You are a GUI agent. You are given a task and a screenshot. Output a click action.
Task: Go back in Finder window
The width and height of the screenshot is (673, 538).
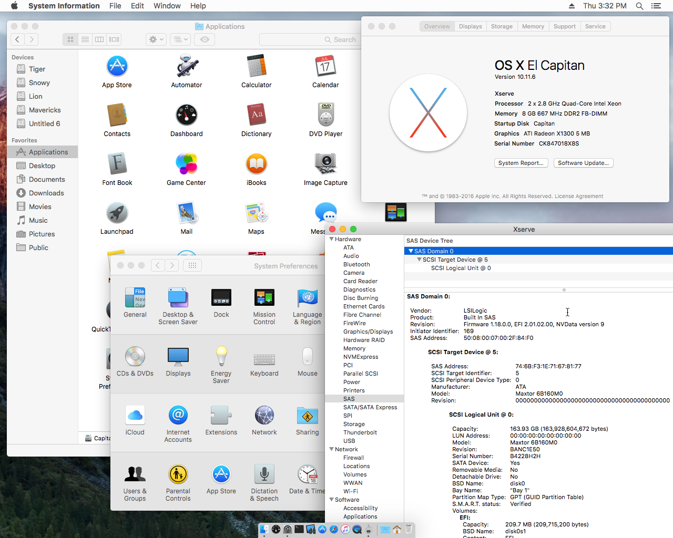click(x=18, y=39)
